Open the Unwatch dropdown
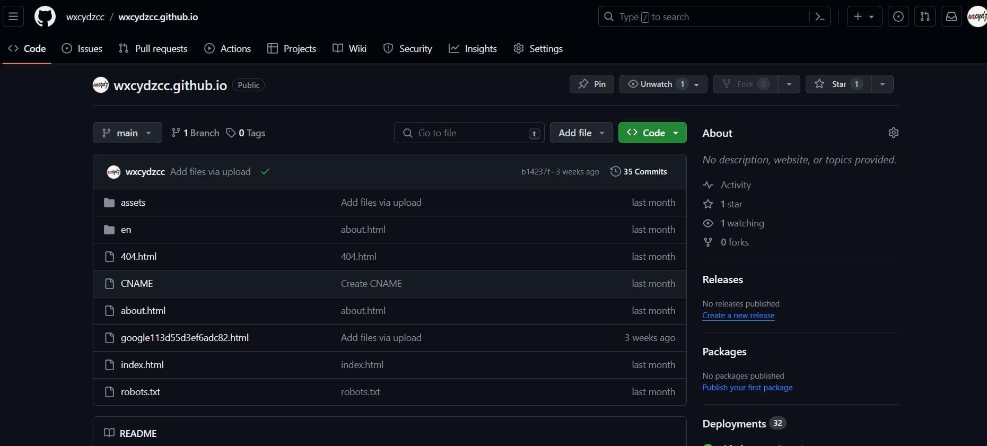Image resolution: width=987 pixels, height=446 pixels. click(663, 84)
